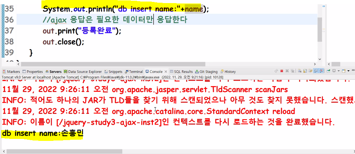
Task: Switch to the Servers tab
Action: tap(53, 71)
